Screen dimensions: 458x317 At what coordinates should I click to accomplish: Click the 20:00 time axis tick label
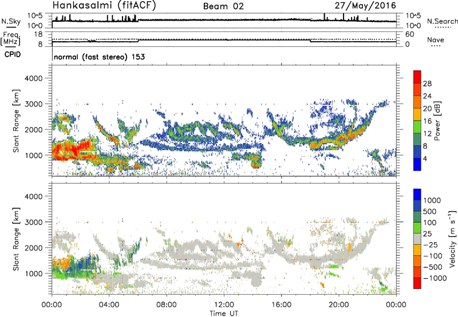338,305
